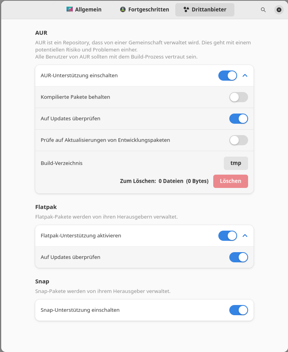Select the Drittanbieter tab label
Image resolution: width=288 pixels, height=352 pixels.
(209, 9)
